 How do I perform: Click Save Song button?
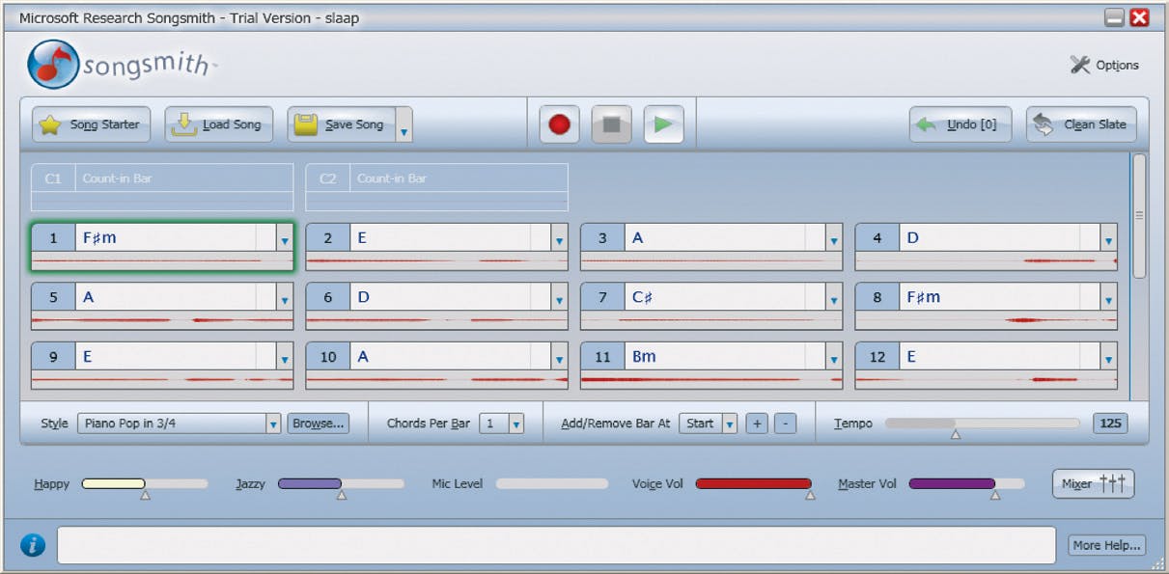coord(341,124)
